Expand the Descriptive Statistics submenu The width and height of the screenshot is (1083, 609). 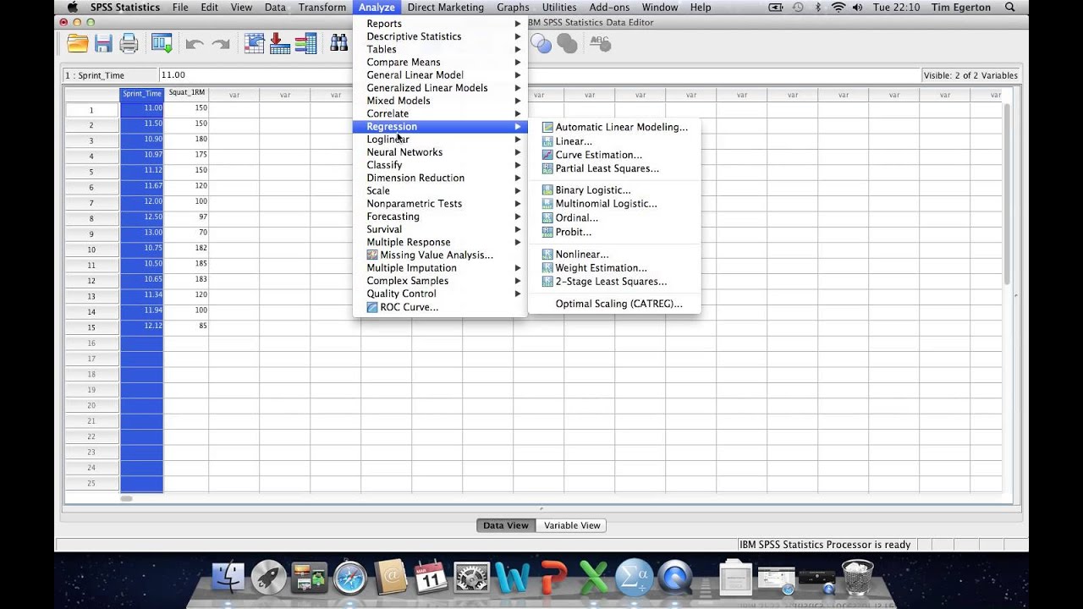[439, 36]
